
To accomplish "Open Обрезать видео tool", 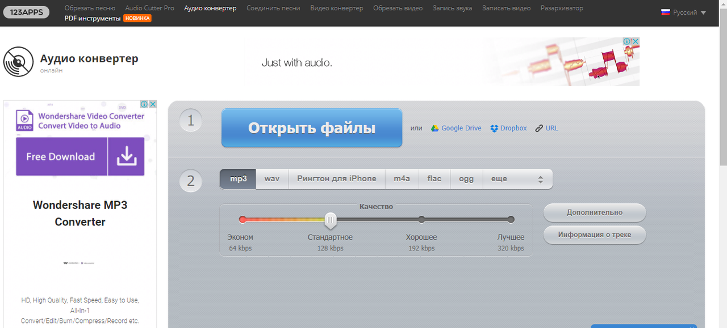I will 398,8.
